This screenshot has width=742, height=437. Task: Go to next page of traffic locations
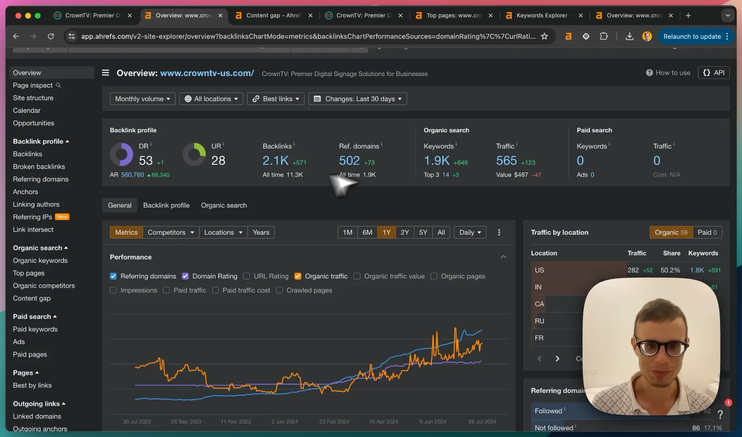point(557,359)
